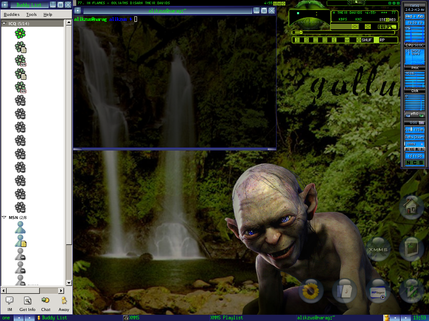The width and height of the screenshot is (429, 321).
Task: Toggle RP repeat in XMMS
Action: coord(382,40)
